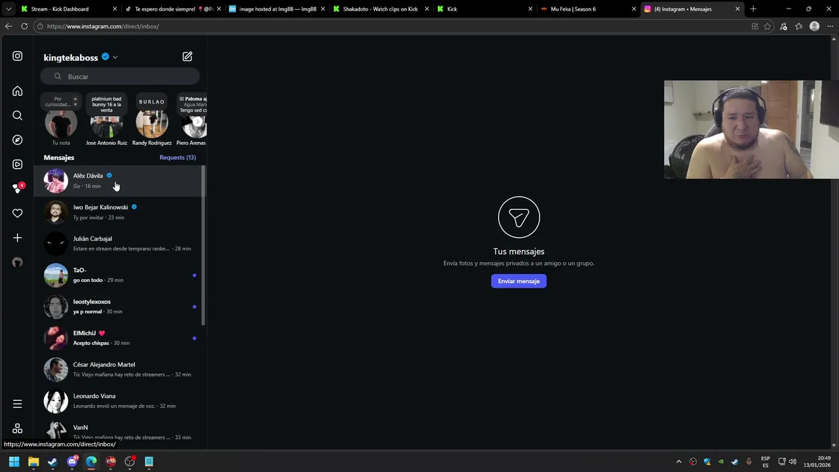Close the Instagram Mensajes tab
This screenshot has height=472, width=839.
(737, 9)
